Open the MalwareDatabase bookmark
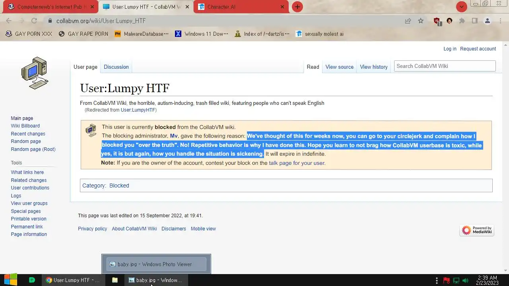This screenshot has width=509, height=286. click(x=142, y=34)
